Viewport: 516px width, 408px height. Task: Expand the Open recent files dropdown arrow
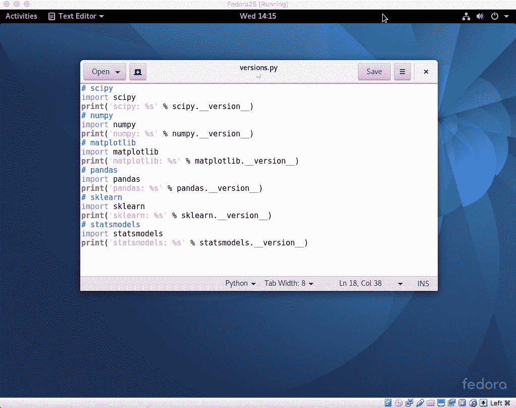point(118,72)
